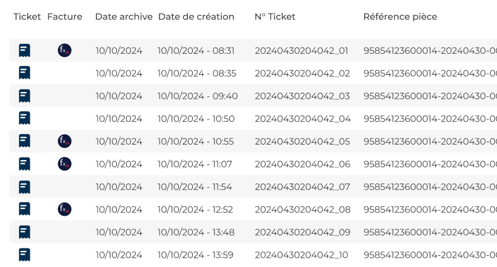
Task: Sort by Date archive column header
Action: 124,17
